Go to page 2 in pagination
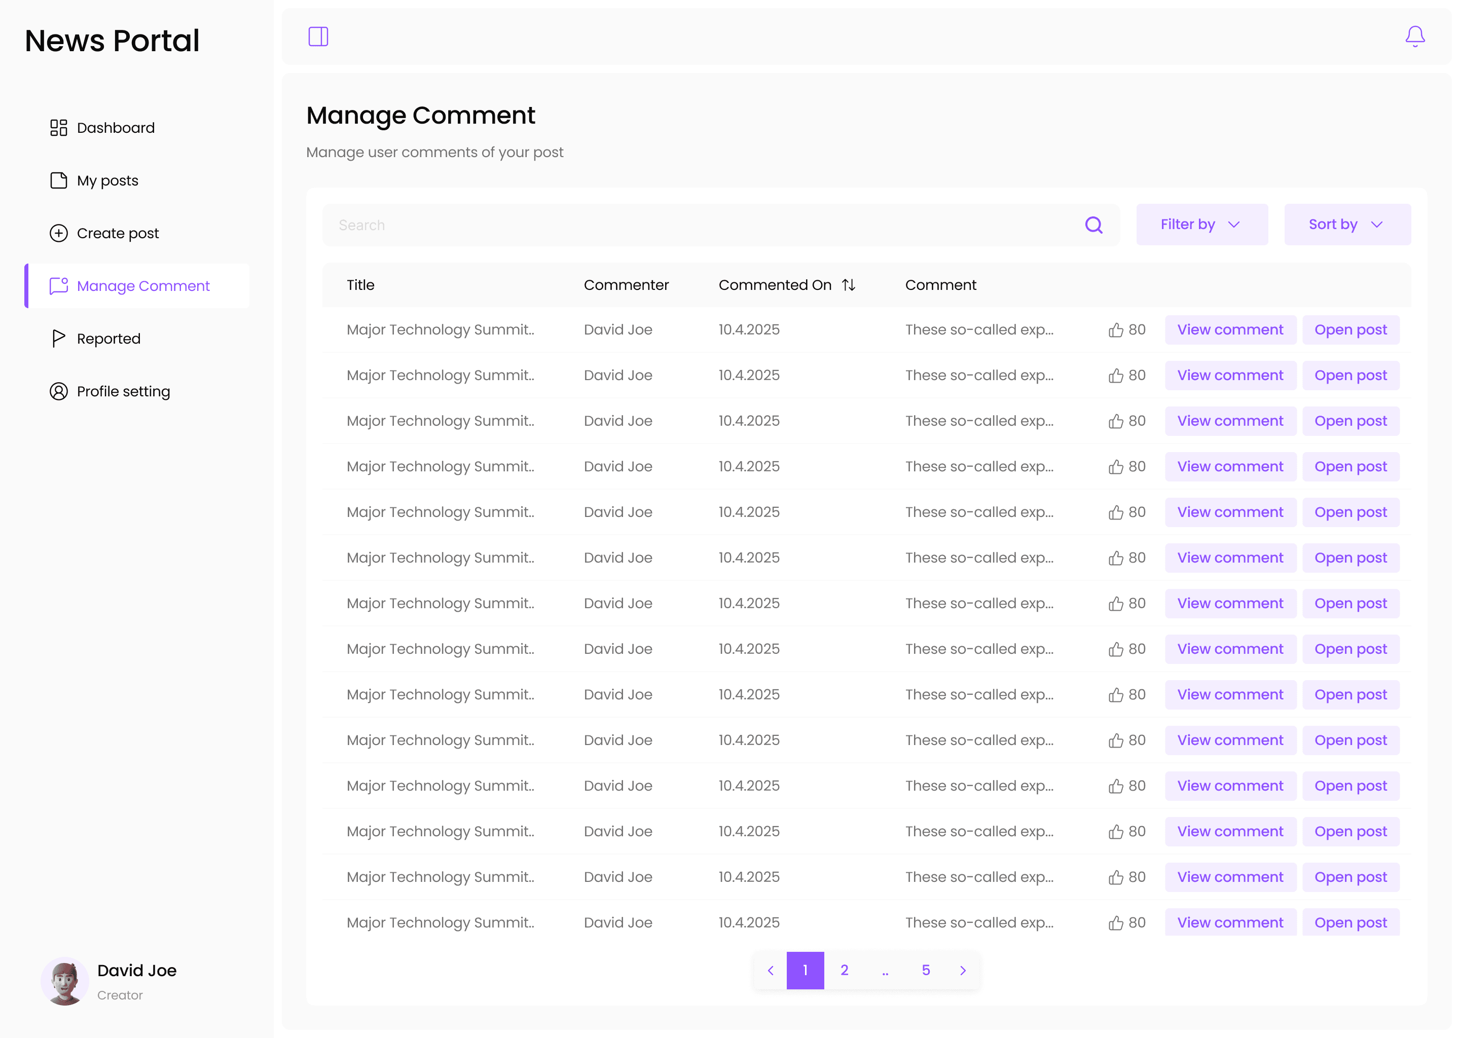The image size is (1460, 1038). pyautogui.click(x=845, y=970)
